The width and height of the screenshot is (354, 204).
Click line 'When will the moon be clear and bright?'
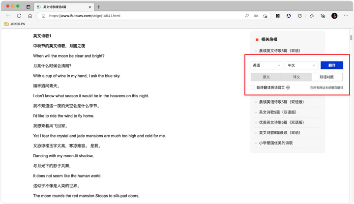click(69, 56)
